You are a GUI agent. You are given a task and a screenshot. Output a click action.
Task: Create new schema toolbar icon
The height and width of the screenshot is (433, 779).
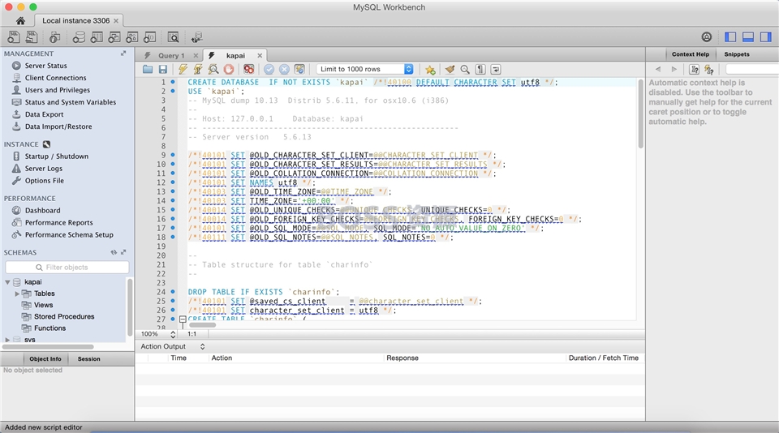[x=79, y=37]
